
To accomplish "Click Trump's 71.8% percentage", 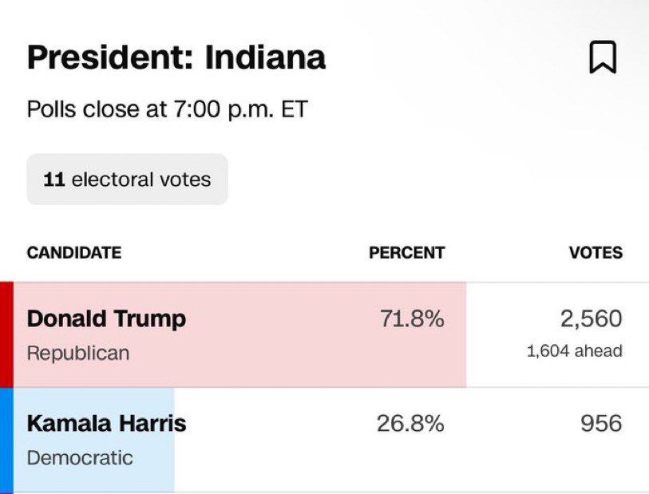I will point(411,319).
